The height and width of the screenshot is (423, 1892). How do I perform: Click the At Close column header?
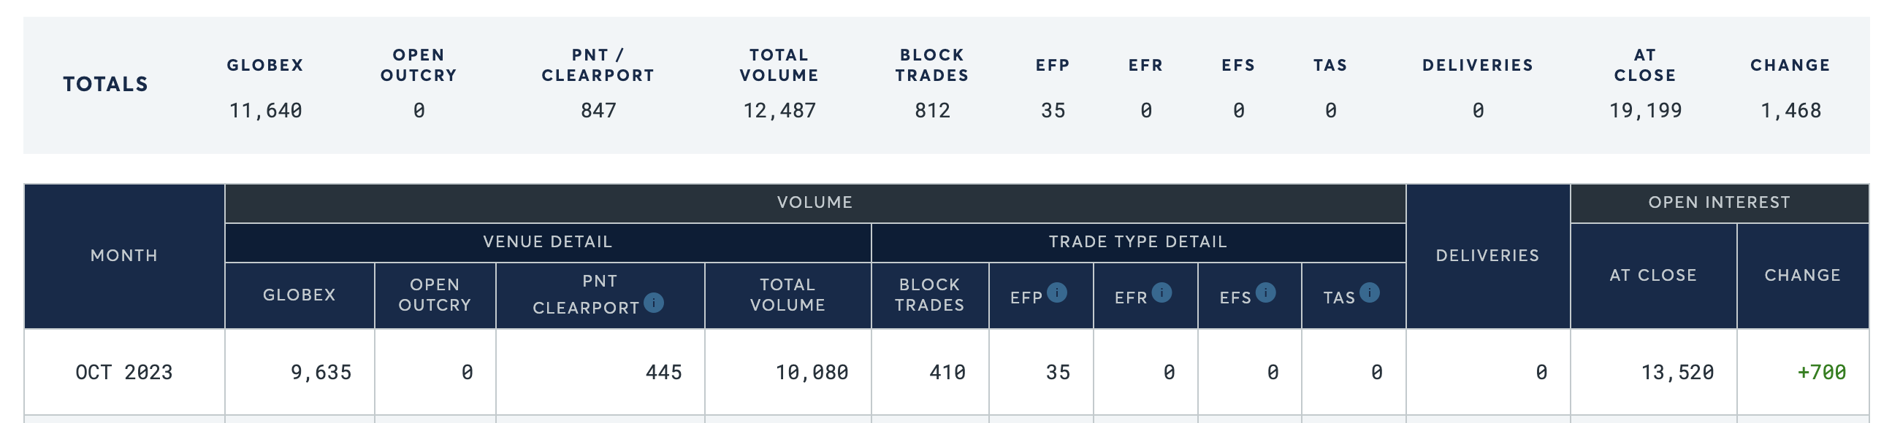pos(1652,275)
